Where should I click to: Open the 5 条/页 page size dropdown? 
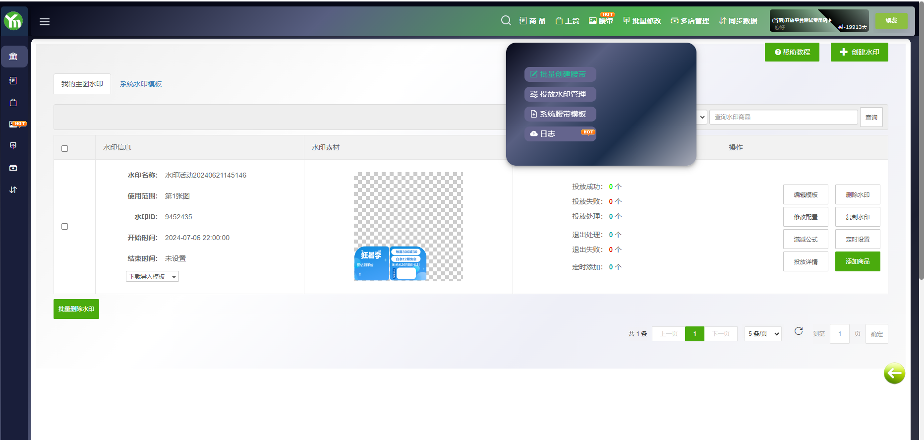coord(763,334)
